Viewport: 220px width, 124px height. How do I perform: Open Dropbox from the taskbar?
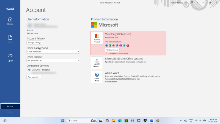[x=145, y=121]
